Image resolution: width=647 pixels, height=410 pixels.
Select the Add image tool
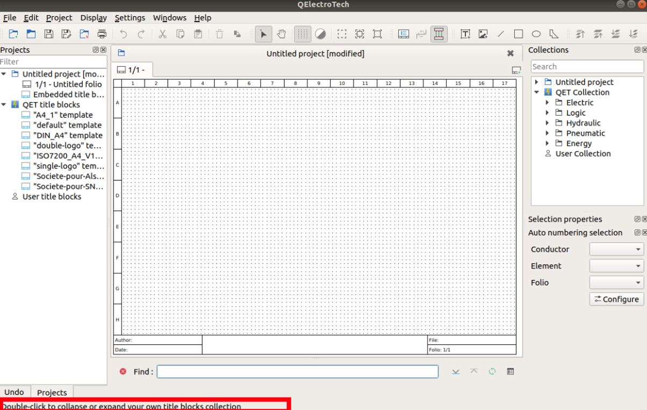[x=483, y=34]
